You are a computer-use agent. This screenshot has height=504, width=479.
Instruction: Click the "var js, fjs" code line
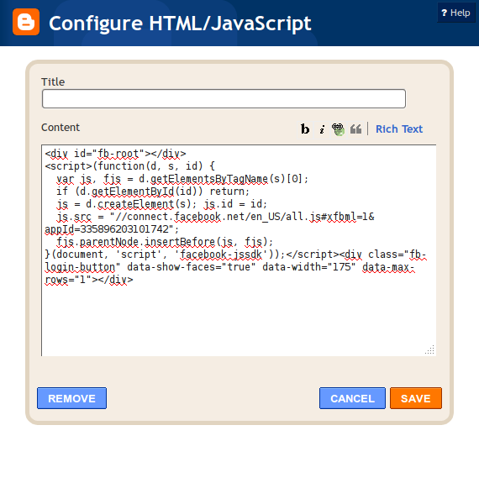click(182, 179)
